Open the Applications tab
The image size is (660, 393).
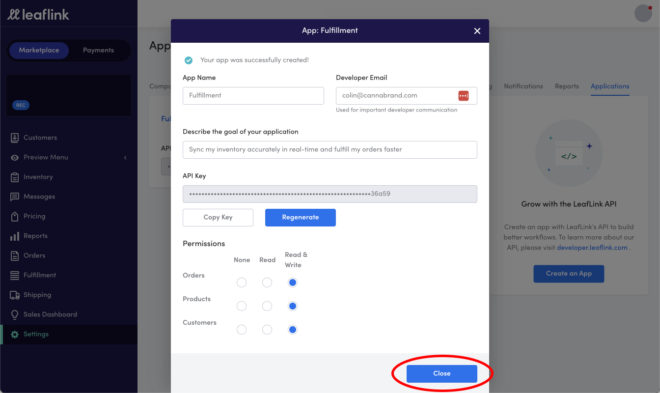610,86
